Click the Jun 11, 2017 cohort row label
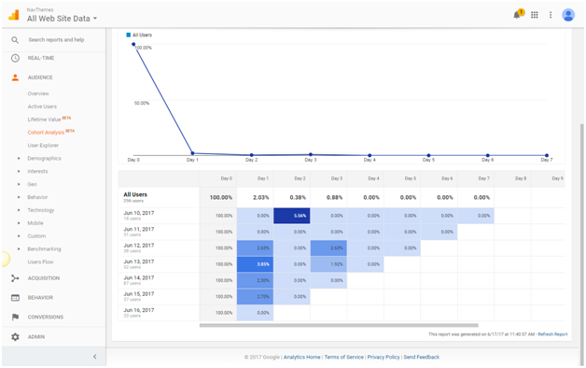The width and height of the screenshot is (586, 368). pos(139,229)
